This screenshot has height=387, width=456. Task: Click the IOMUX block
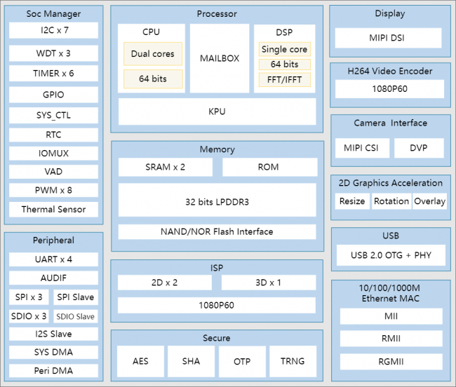click(53, 153)
